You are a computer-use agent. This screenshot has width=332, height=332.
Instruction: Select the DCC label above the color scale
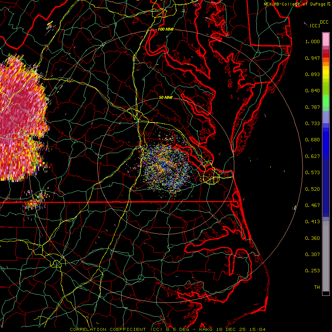click(x=324, y=22)
